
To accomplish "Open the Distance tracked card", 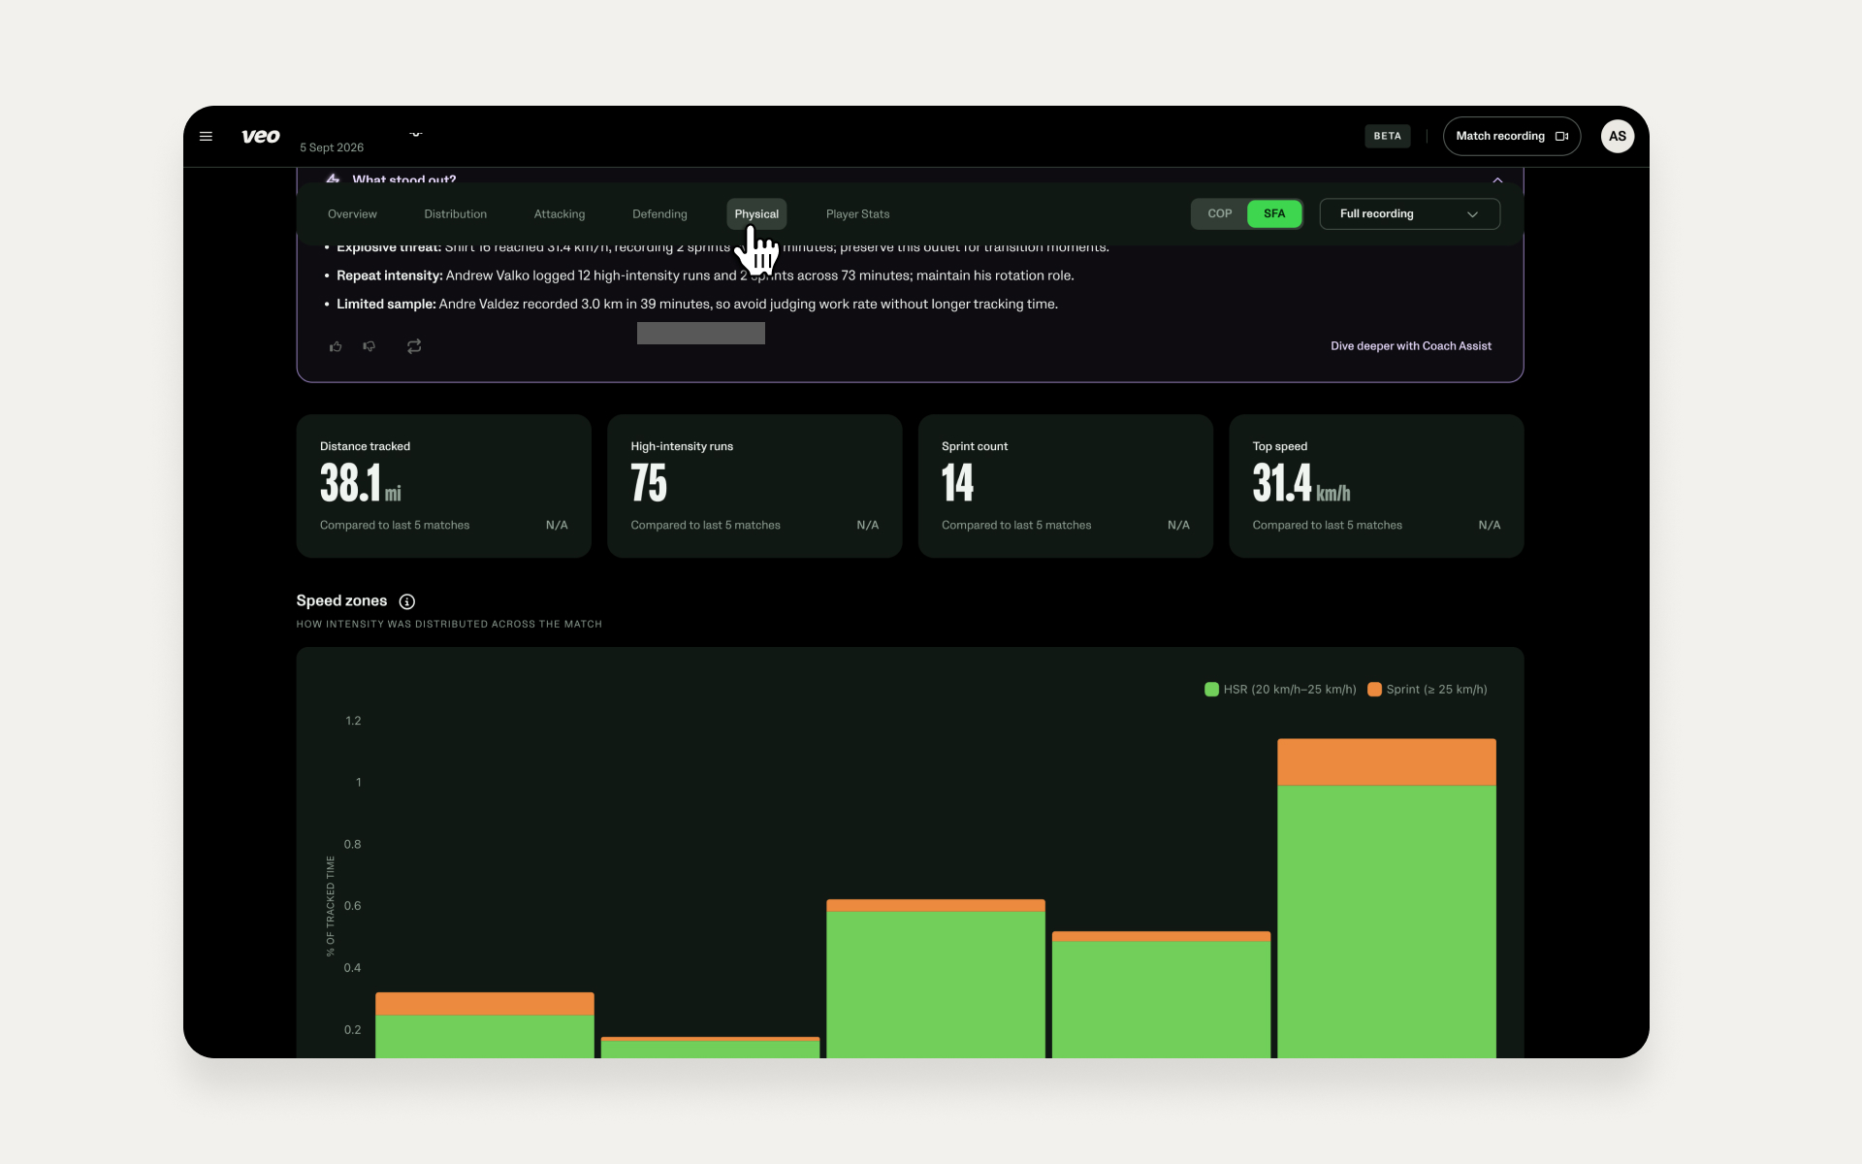I will [443, 486].
